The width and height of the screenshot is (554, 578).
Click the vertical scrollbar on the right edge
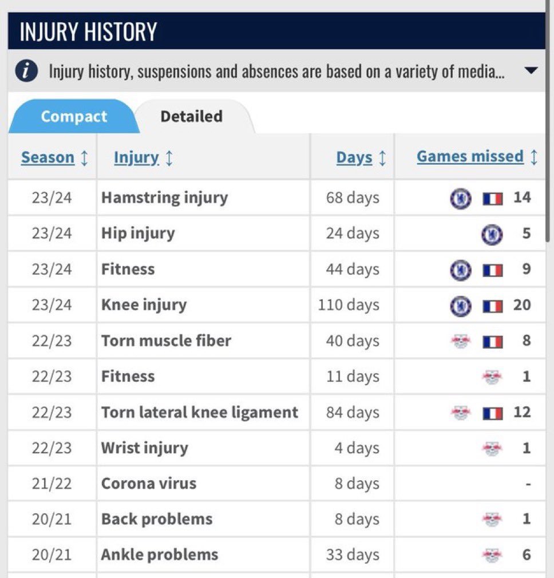(549, 121)
